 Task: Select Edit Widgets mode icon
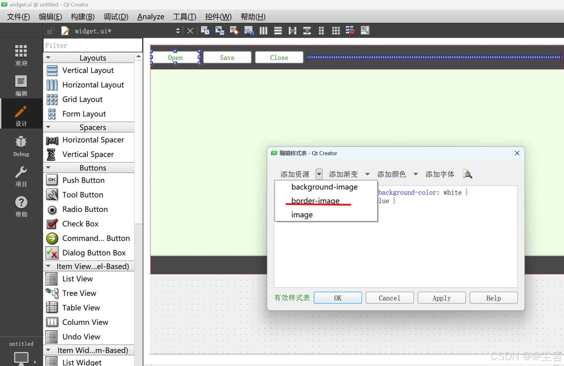pos(205,30)
